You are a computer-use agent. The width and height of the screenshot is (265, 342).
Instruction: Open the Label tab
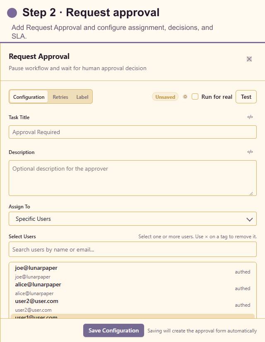coord(82,97)
